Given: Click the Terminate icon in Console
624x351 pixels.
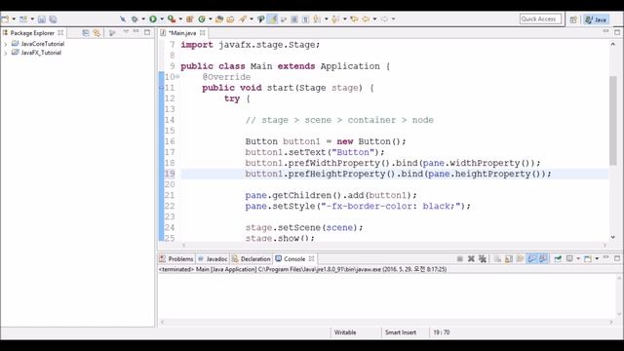Looking at the screenshot, I should tap(460, 259).
